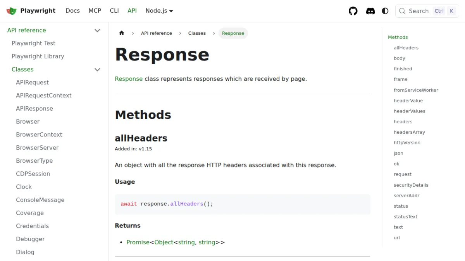The height and width of the screenshot is (261, 465).
Task: Jump to headerValues in table of contents
Action: pyautogui.click(x=410, y=111)
